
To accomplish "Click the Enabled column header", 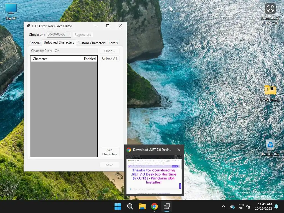I will point(90,59).
